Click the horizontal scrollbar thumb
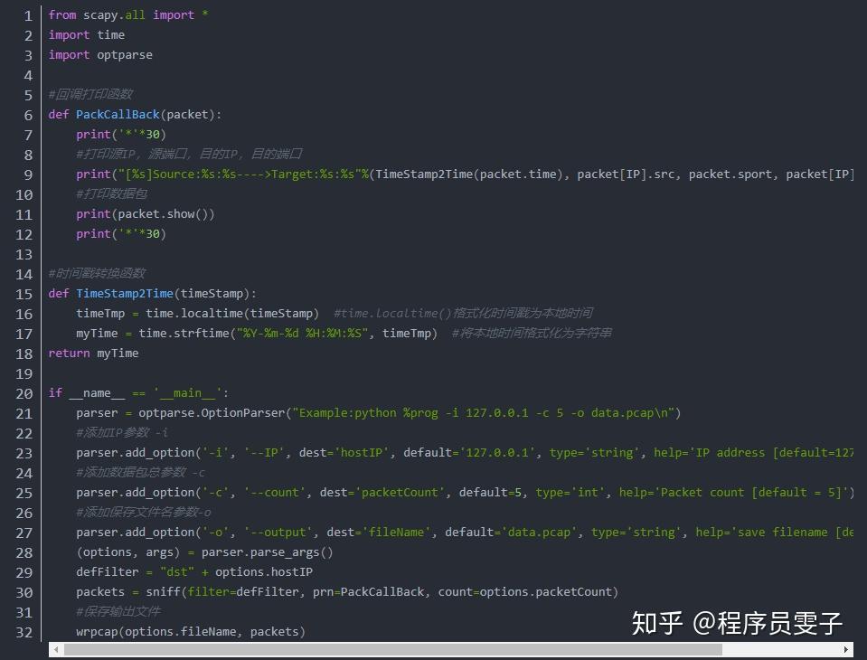This screenshot has height=660, width=867. 392,649
